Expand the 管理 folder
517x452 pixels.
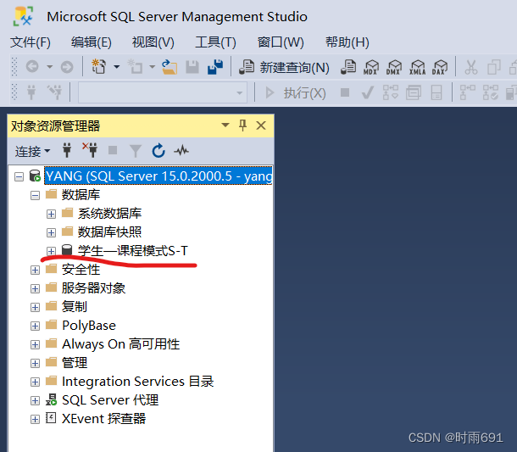(x=35, y=363)
